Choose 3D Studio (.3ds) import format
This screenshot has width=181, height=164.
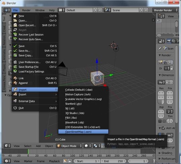coord(83,113)
